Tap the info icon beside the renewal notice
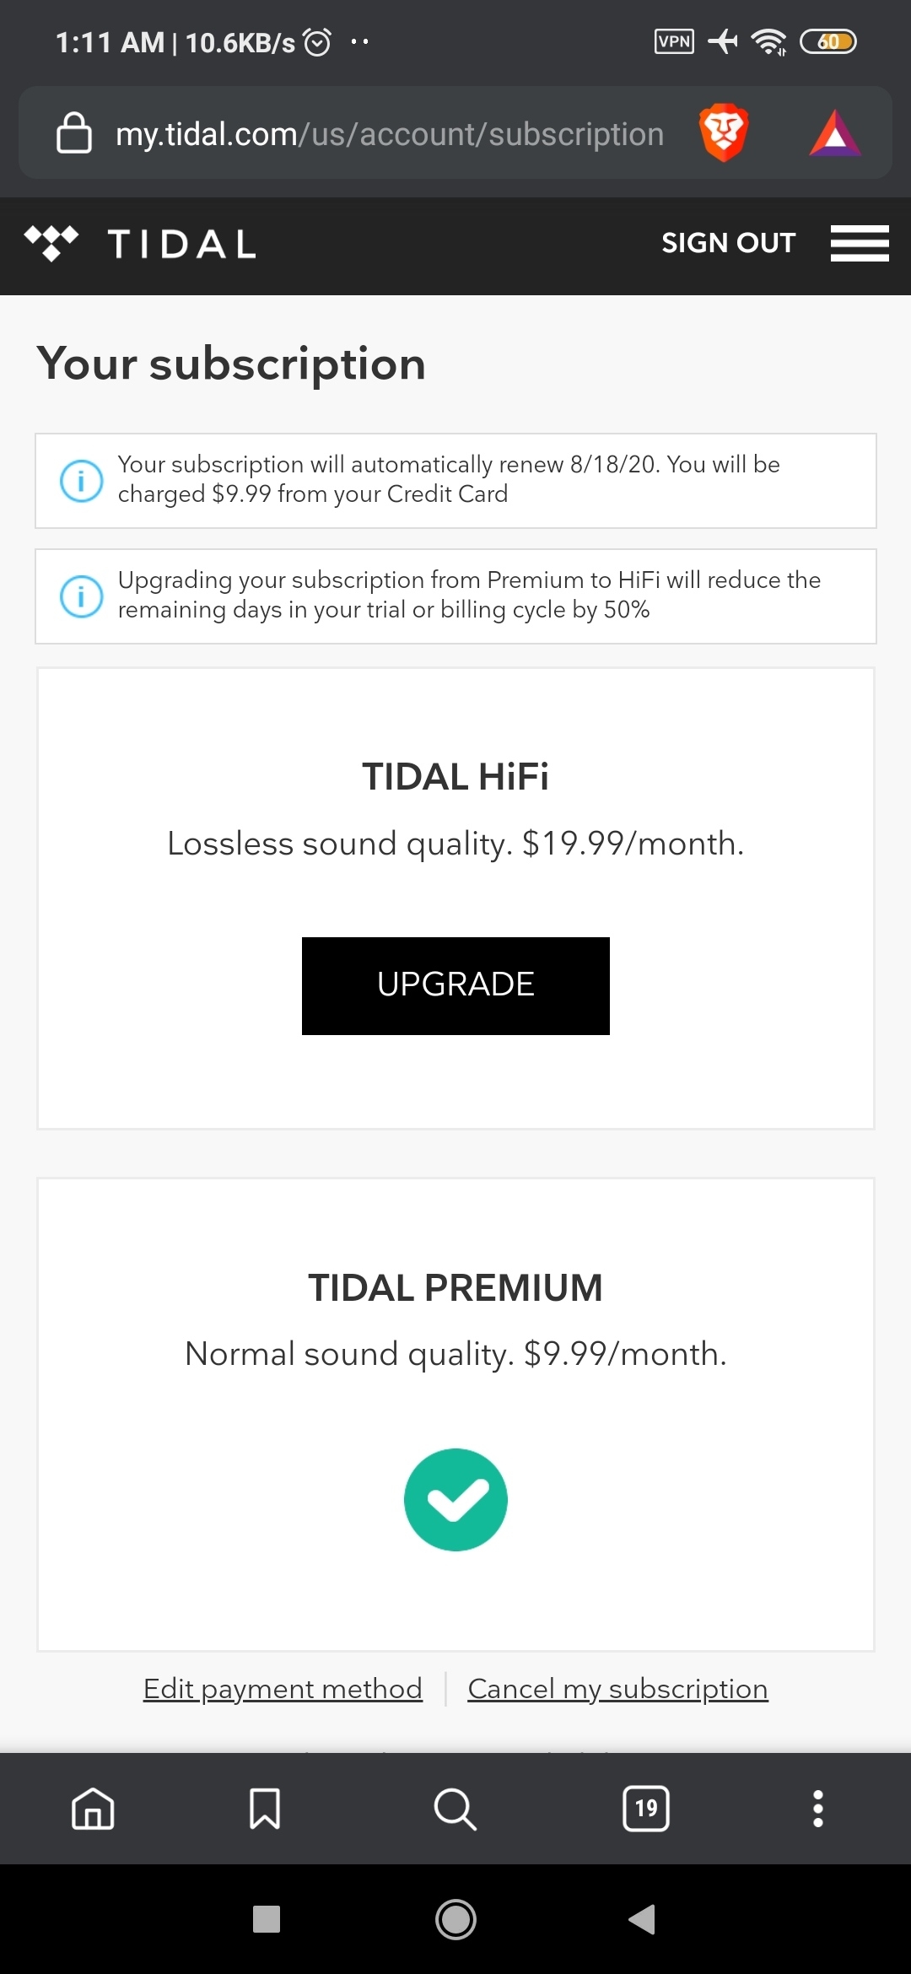 click(x=81, y=481)
